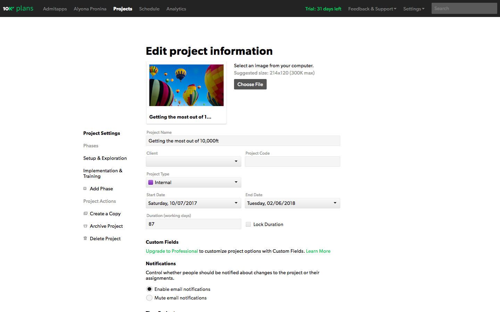Select Enable email notifications radio button
The width and height of the screenshot is (500, 312).
149,289
